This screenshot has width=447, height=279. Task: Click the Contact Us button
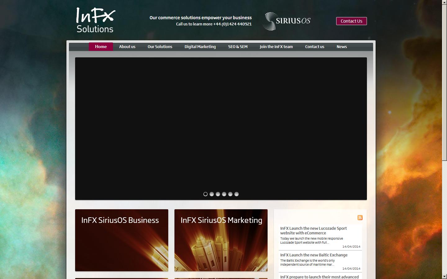click(x=351, y=21)
